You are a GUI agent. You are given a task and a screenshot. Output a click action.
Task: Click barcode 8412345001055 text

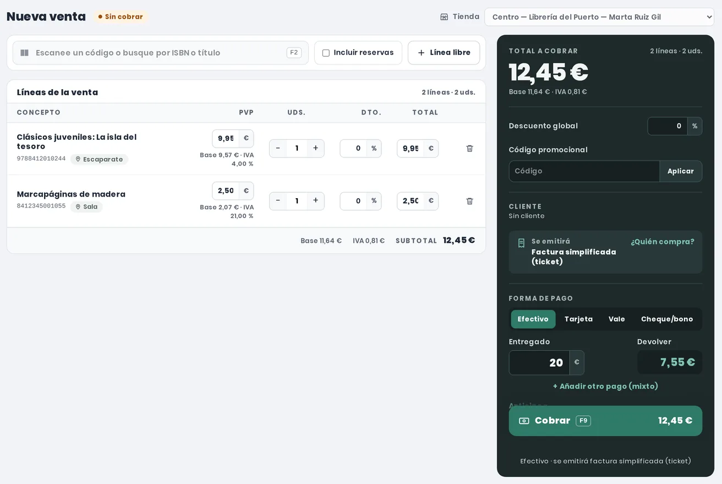click(x=41, y=206)
